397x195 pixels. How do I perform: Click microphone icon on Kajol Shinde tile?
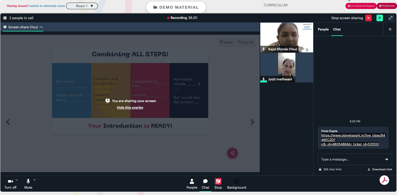pyautogui.click(x=264, y=49)
